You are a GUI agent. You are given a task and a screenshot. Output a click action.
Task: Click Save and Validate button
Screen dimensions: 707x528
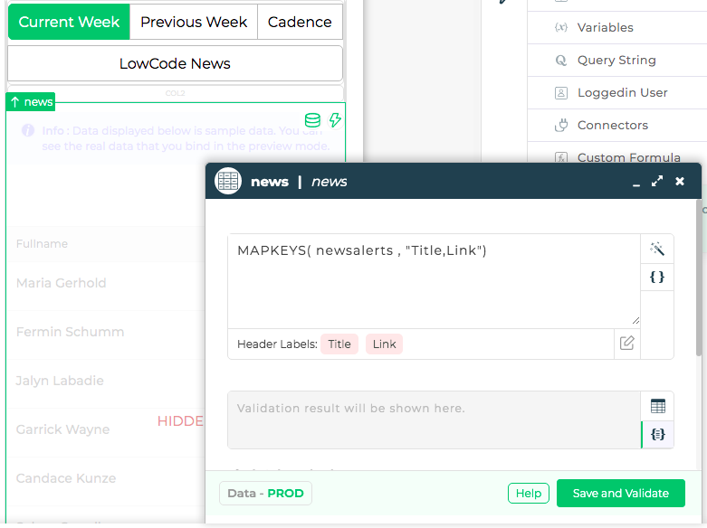point(620,494)
